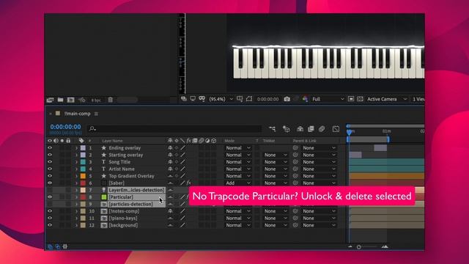
Task: Open Mode dropdown for Ending overlay
Action: pyautogui.click(x=237, y=148)
